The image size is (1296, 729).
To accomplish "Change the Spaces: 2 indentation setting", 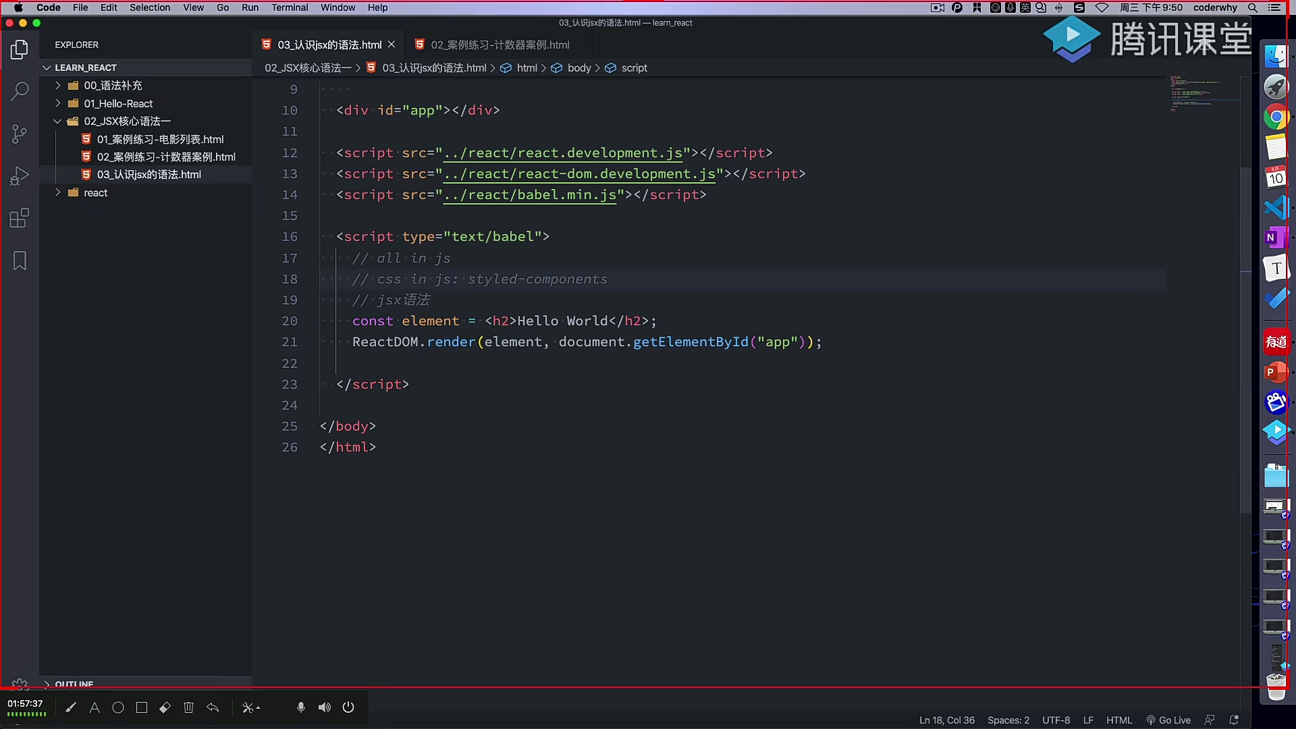I will click(1008, 720).
